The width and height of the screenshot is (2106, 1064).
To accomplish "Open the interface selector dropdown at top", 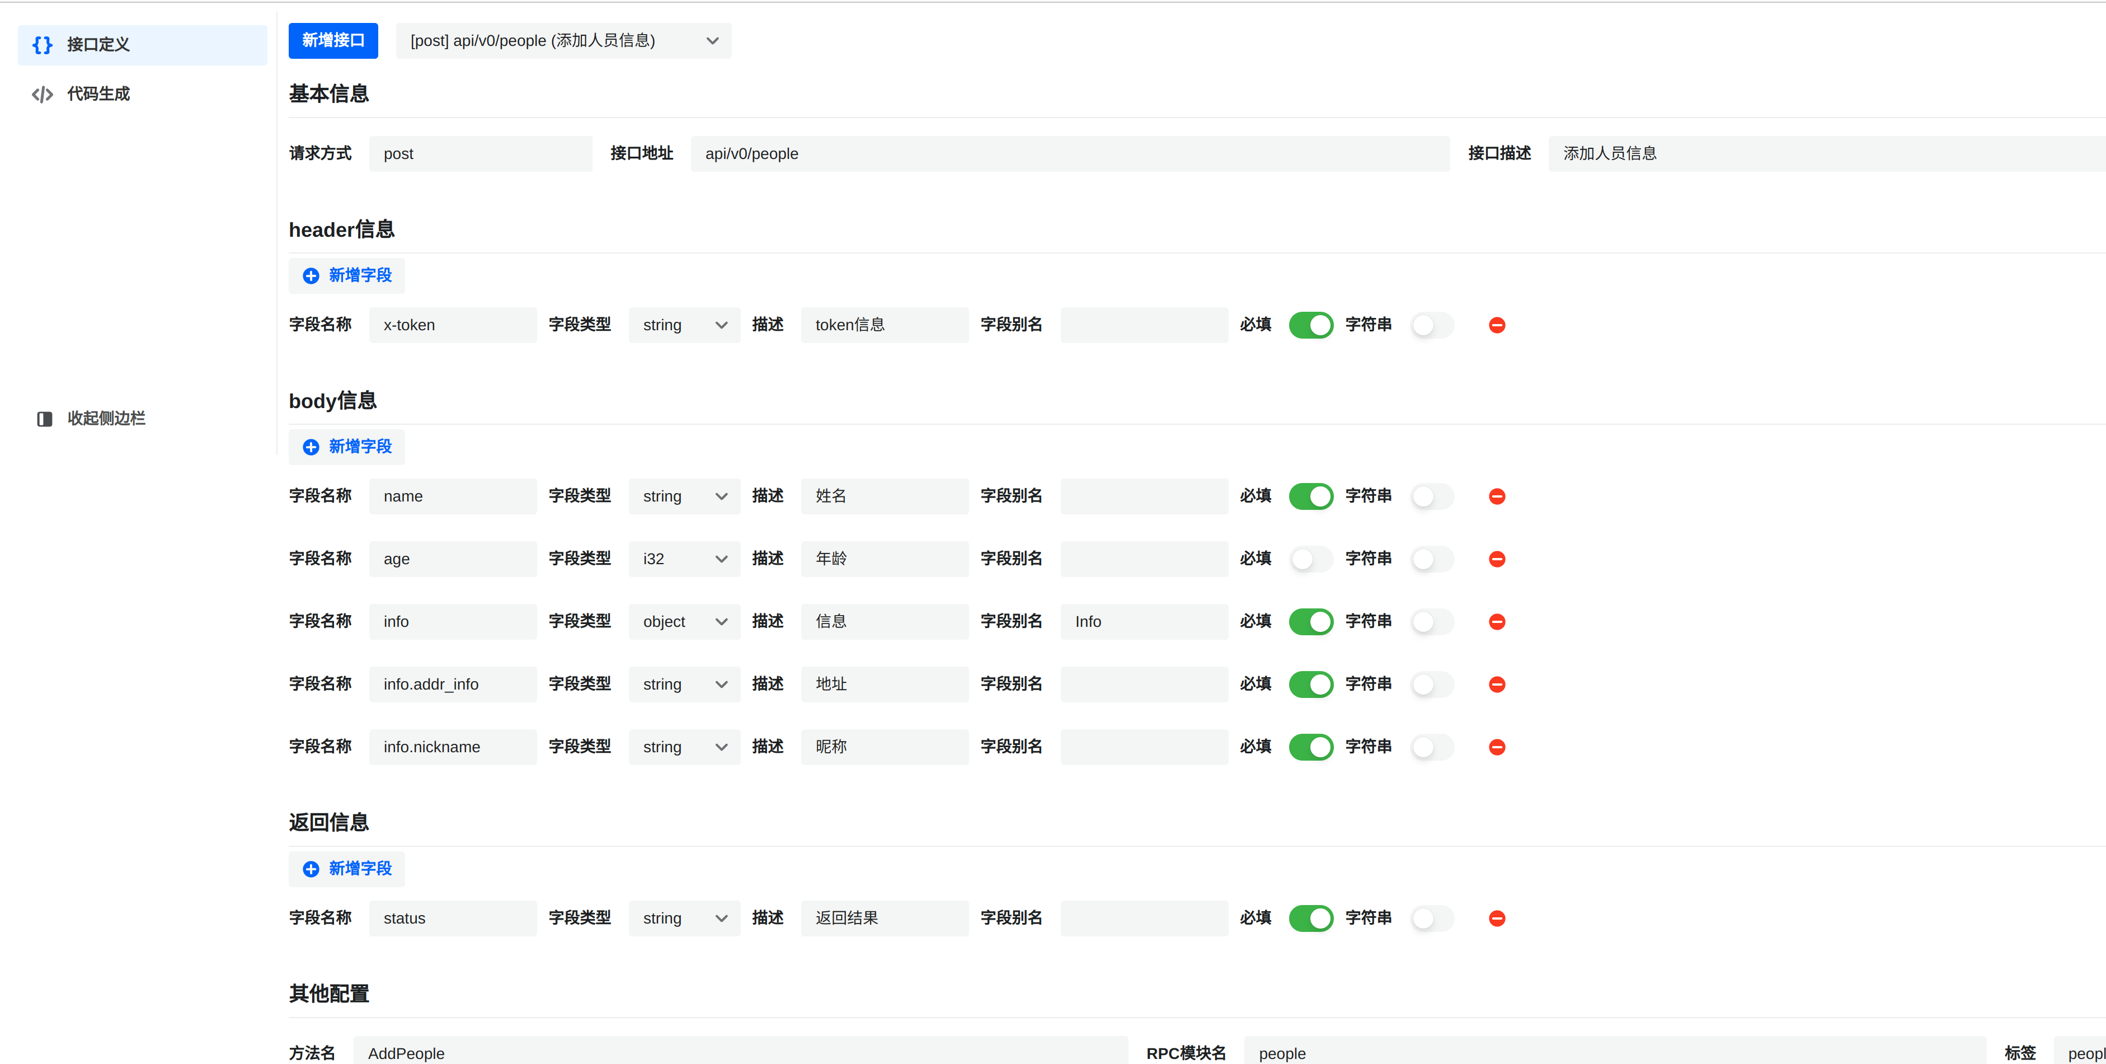I will pos(563,41).
